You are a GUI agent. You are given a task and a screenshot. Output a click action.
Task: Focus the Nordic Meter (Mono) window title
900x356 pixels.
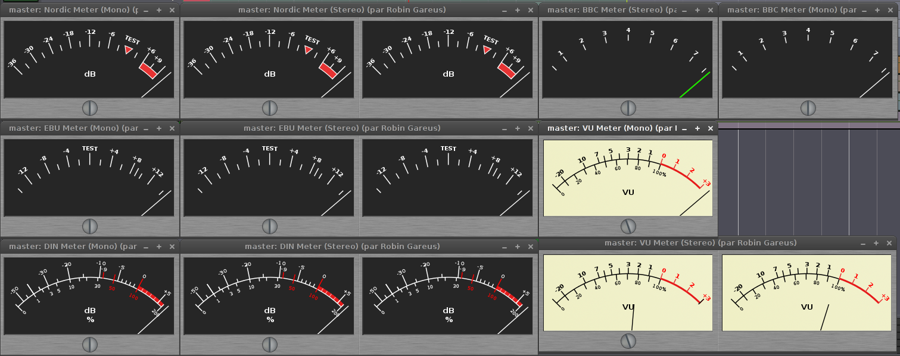[x=74, y=10]
